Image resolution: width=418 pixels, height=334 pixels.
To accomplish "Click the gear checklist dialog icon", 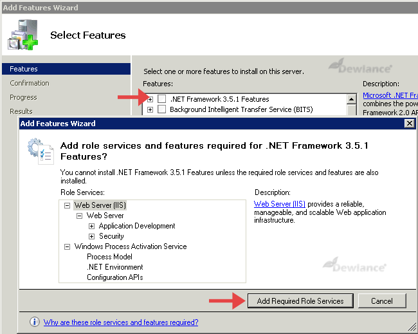I will tap(41, 151).
